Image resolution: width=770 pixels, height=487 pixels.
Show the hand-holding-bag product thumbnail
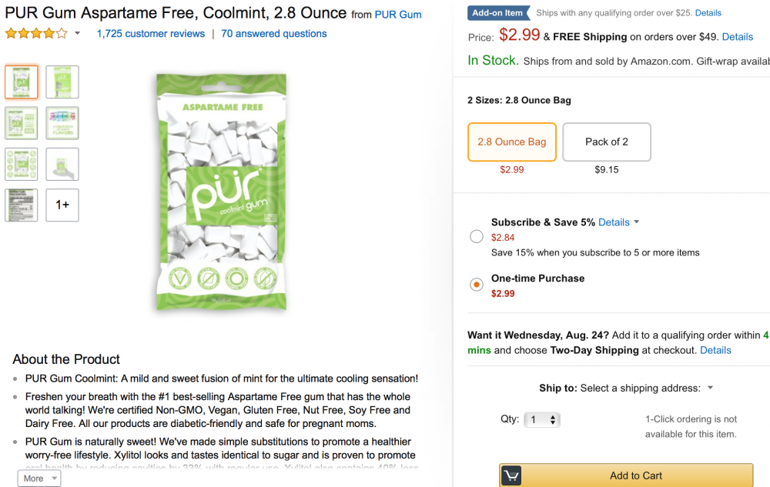[x=62, y=164]
